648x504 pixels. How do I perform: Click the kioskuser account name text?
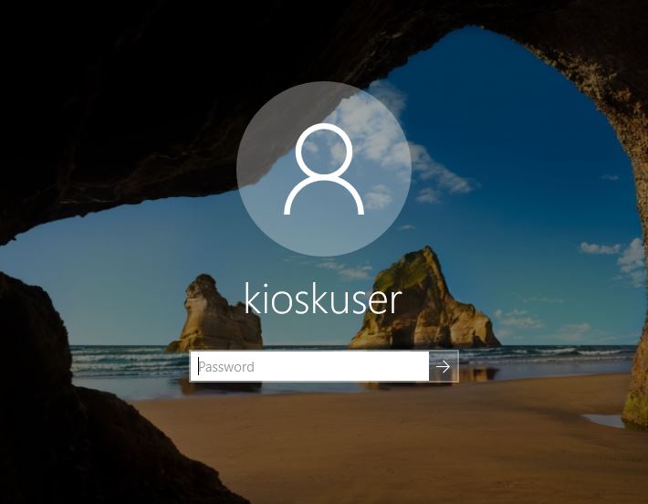[323, 297]
